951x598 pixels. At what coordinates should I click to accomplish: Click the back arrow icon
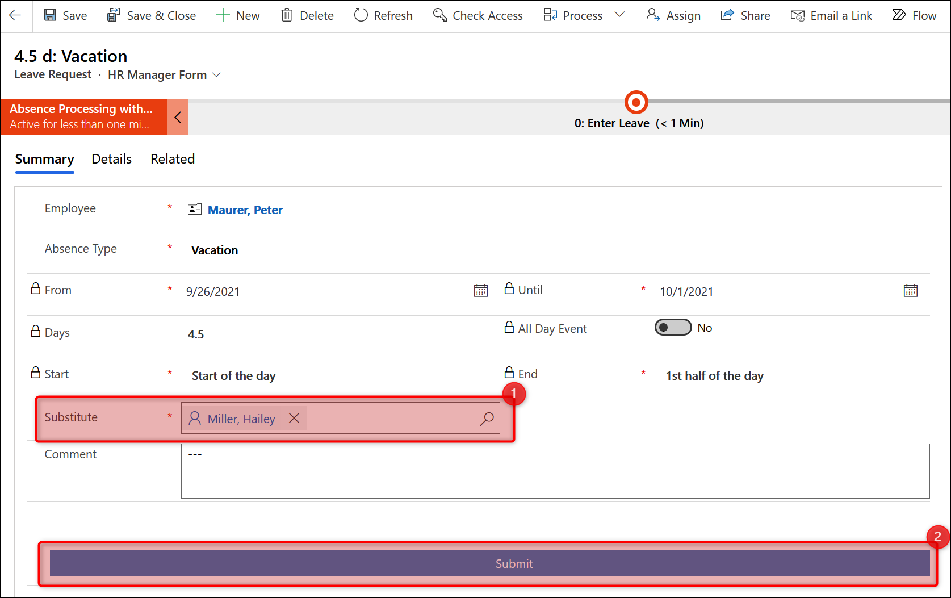point(15,16)
